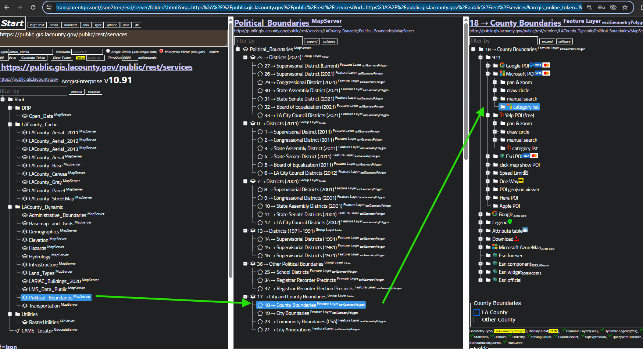Collapse the Districts (2021) group layer

pos(246,57)
